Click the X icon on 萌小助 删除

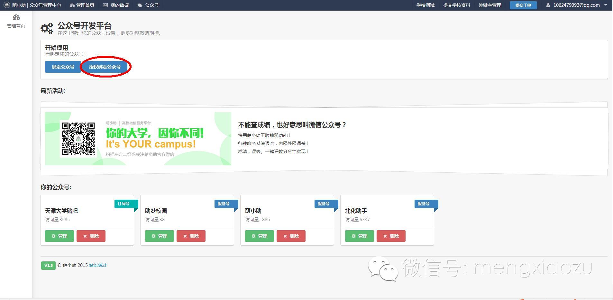click(x=285, y=236)
